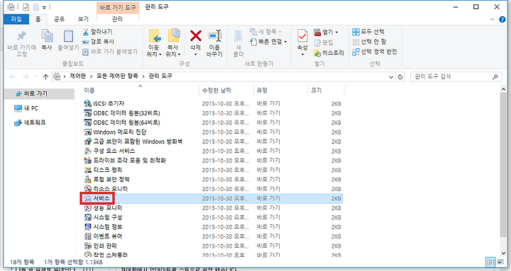Select the Windows 방화벽 icon
Screen dimensions: 511x271
pos(87,142)
